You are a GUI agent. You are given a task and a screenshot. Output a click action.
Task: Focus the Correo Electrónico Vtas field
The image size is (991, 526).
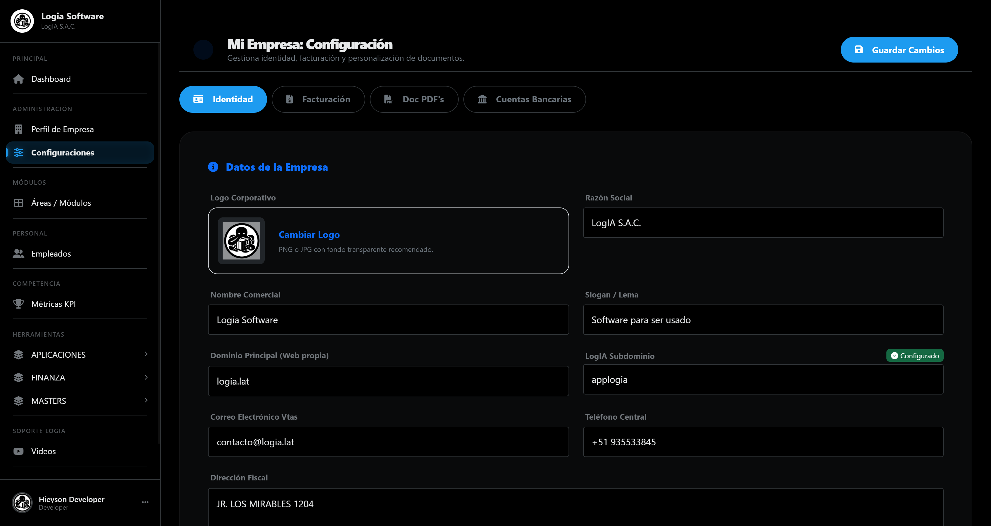pyautogui.click(x=388, y=442)
